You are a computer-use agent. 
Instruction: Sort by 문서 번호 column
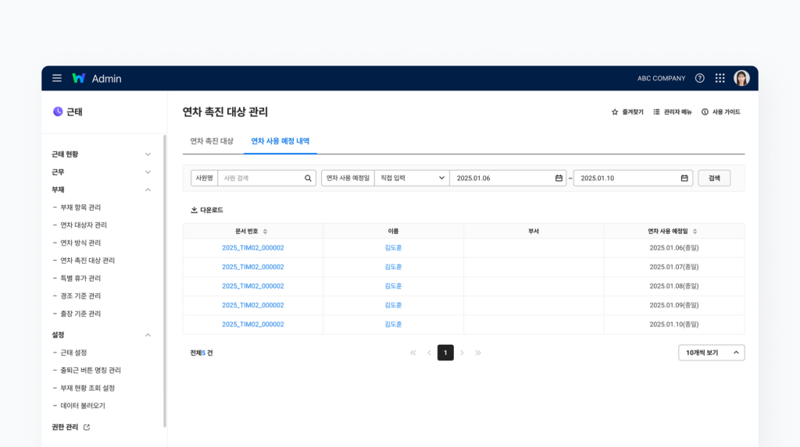click(265, 232)
